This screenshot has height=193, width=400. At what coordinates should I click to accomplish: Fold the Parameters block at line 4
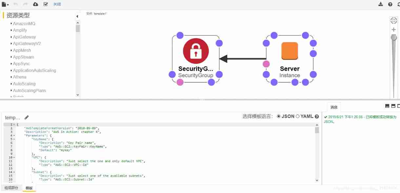click(14, 135)
